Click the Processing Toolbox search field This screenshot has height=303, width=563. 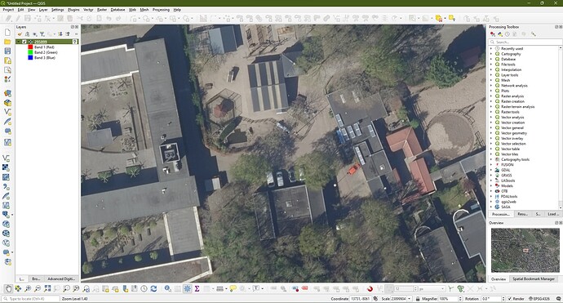pos(525,42)
